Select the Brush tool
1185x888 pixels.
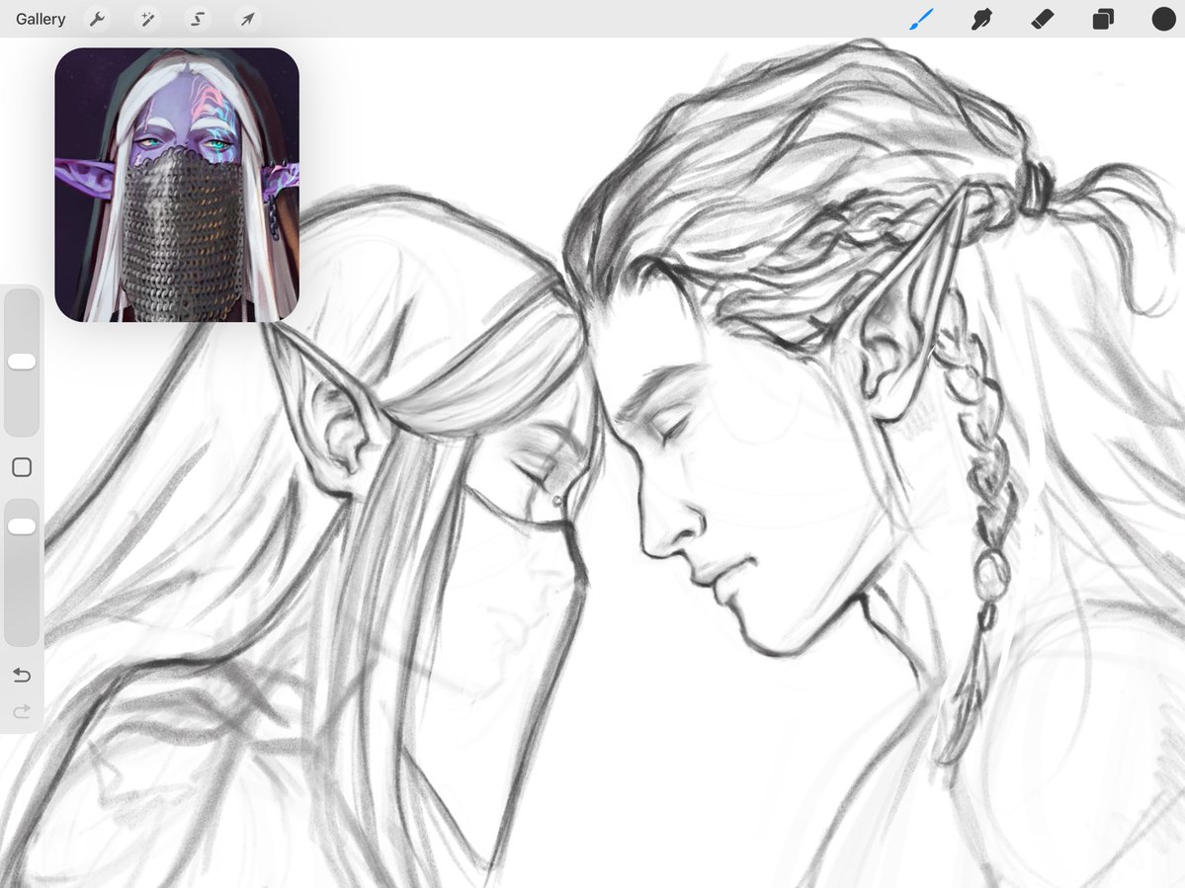[x=921, y=19]
